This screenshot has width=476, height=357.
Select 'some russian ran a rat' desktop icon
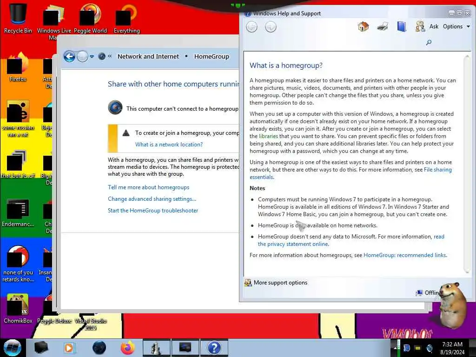tap(18, 119)
